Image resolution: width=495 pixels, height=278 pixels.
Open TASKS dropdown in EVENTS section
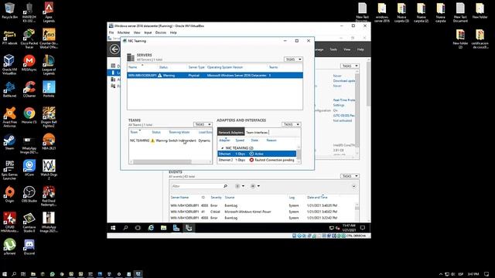pyautogui.click(x=350, y=176)
